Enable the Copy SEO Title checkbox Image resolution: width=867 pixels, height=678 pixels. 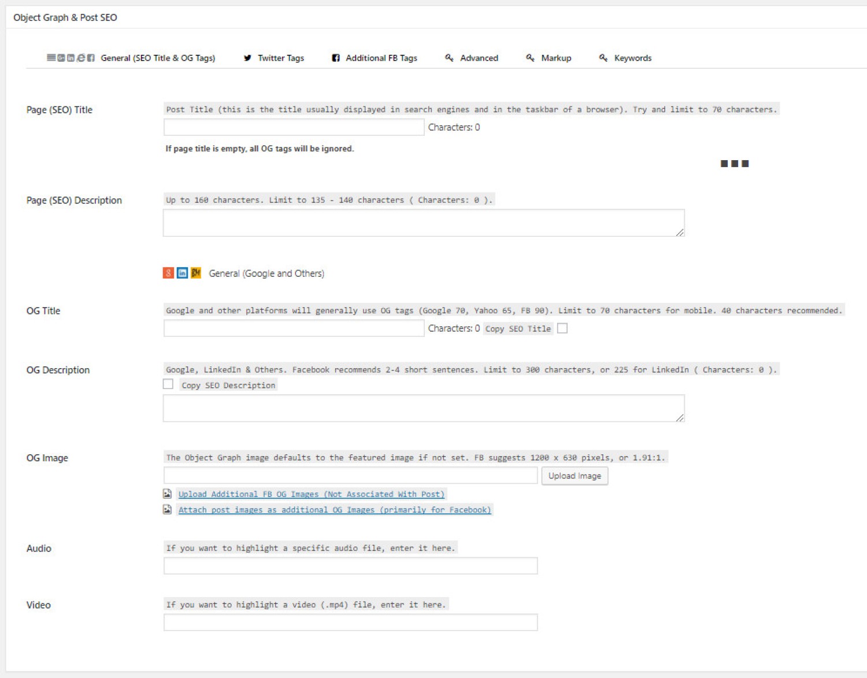coord(562,328)
